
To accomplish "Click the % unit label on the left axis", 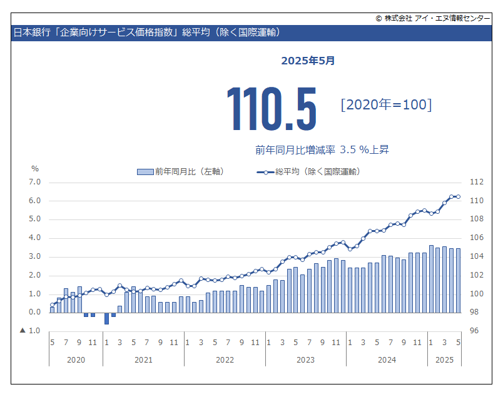I will [35, 169].
